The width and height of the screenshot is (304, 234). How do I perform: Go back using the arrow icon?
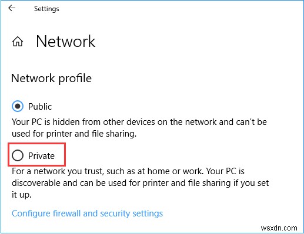(12, 8)
